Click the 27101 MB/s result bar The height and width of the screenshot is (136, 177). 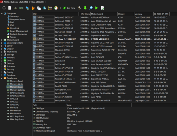(x=44, y=50)
